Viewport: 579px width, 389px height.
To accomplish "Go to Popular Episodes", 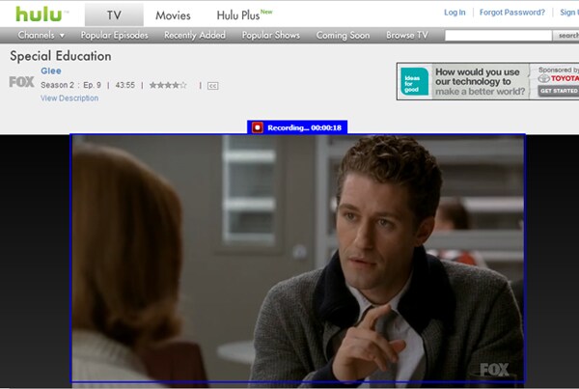I will tap(115, 35).
